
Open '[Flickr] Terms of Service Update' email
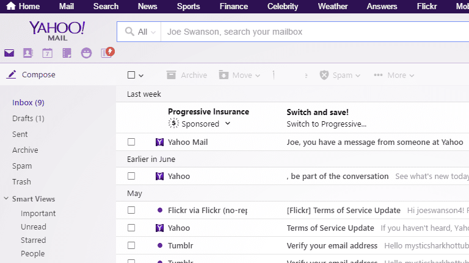(x=343, y=211)
